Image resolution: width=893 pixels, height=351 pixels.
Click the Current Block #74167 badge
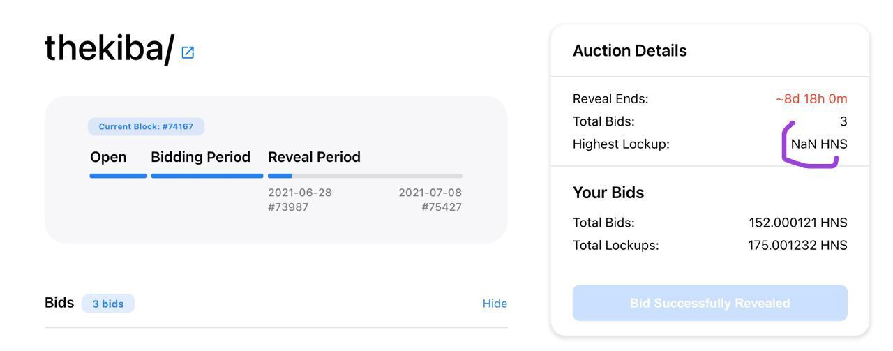pos(146,126)
